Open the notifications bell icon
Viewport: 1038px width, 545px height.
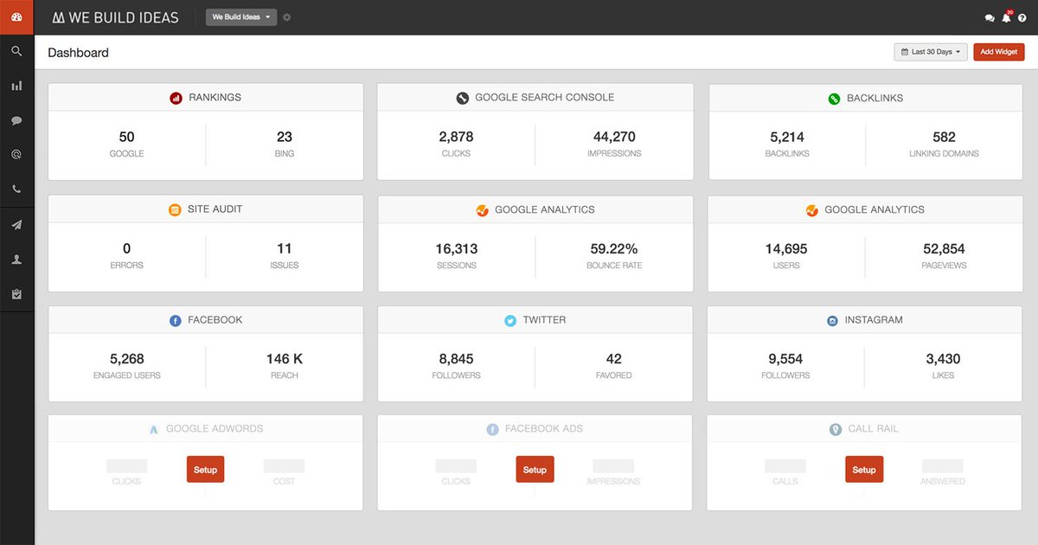click(1007, 17)
